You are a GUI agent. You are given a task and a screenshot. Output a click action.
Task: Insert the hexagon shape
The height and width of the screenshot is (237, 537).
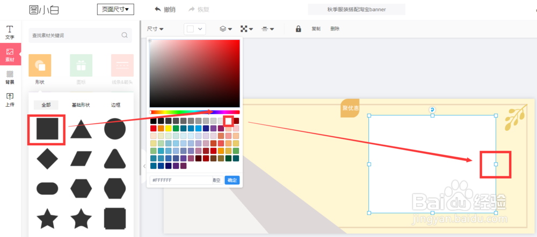81,188
